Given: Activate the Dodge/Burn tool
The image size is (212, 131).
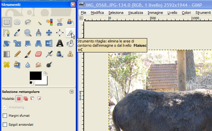Looking at the screenshot, I should [x=49, y=65].
